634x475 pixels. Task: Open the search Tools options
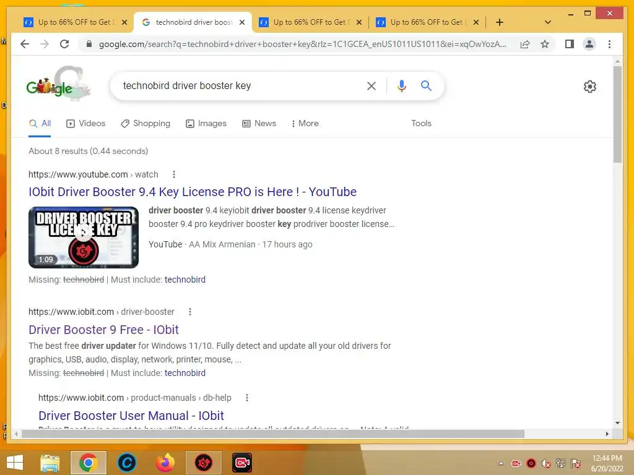click(421, 124)
